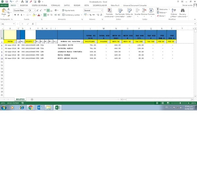The height and width of the screenshot is (184, 197).
Task: Open Formato condicional menu
Action: (109, 13)
